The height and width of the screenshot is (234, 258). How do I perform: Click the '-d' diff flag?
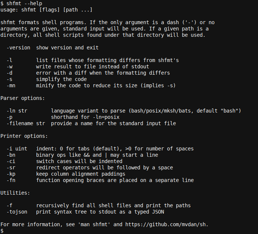(x=9, y=73)
